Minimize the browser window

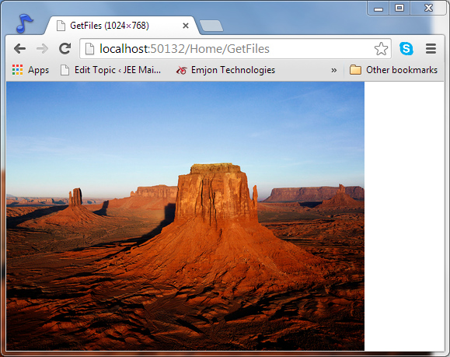click(378, 8)
